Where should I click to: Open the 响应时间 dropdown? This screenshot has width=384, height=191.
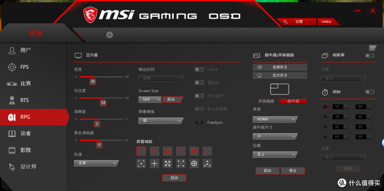(x=161, y=78)
